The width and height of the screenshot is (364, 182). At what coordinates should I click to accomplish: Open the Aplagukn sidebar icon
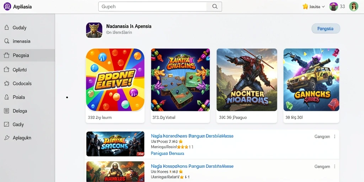[7, 138]
